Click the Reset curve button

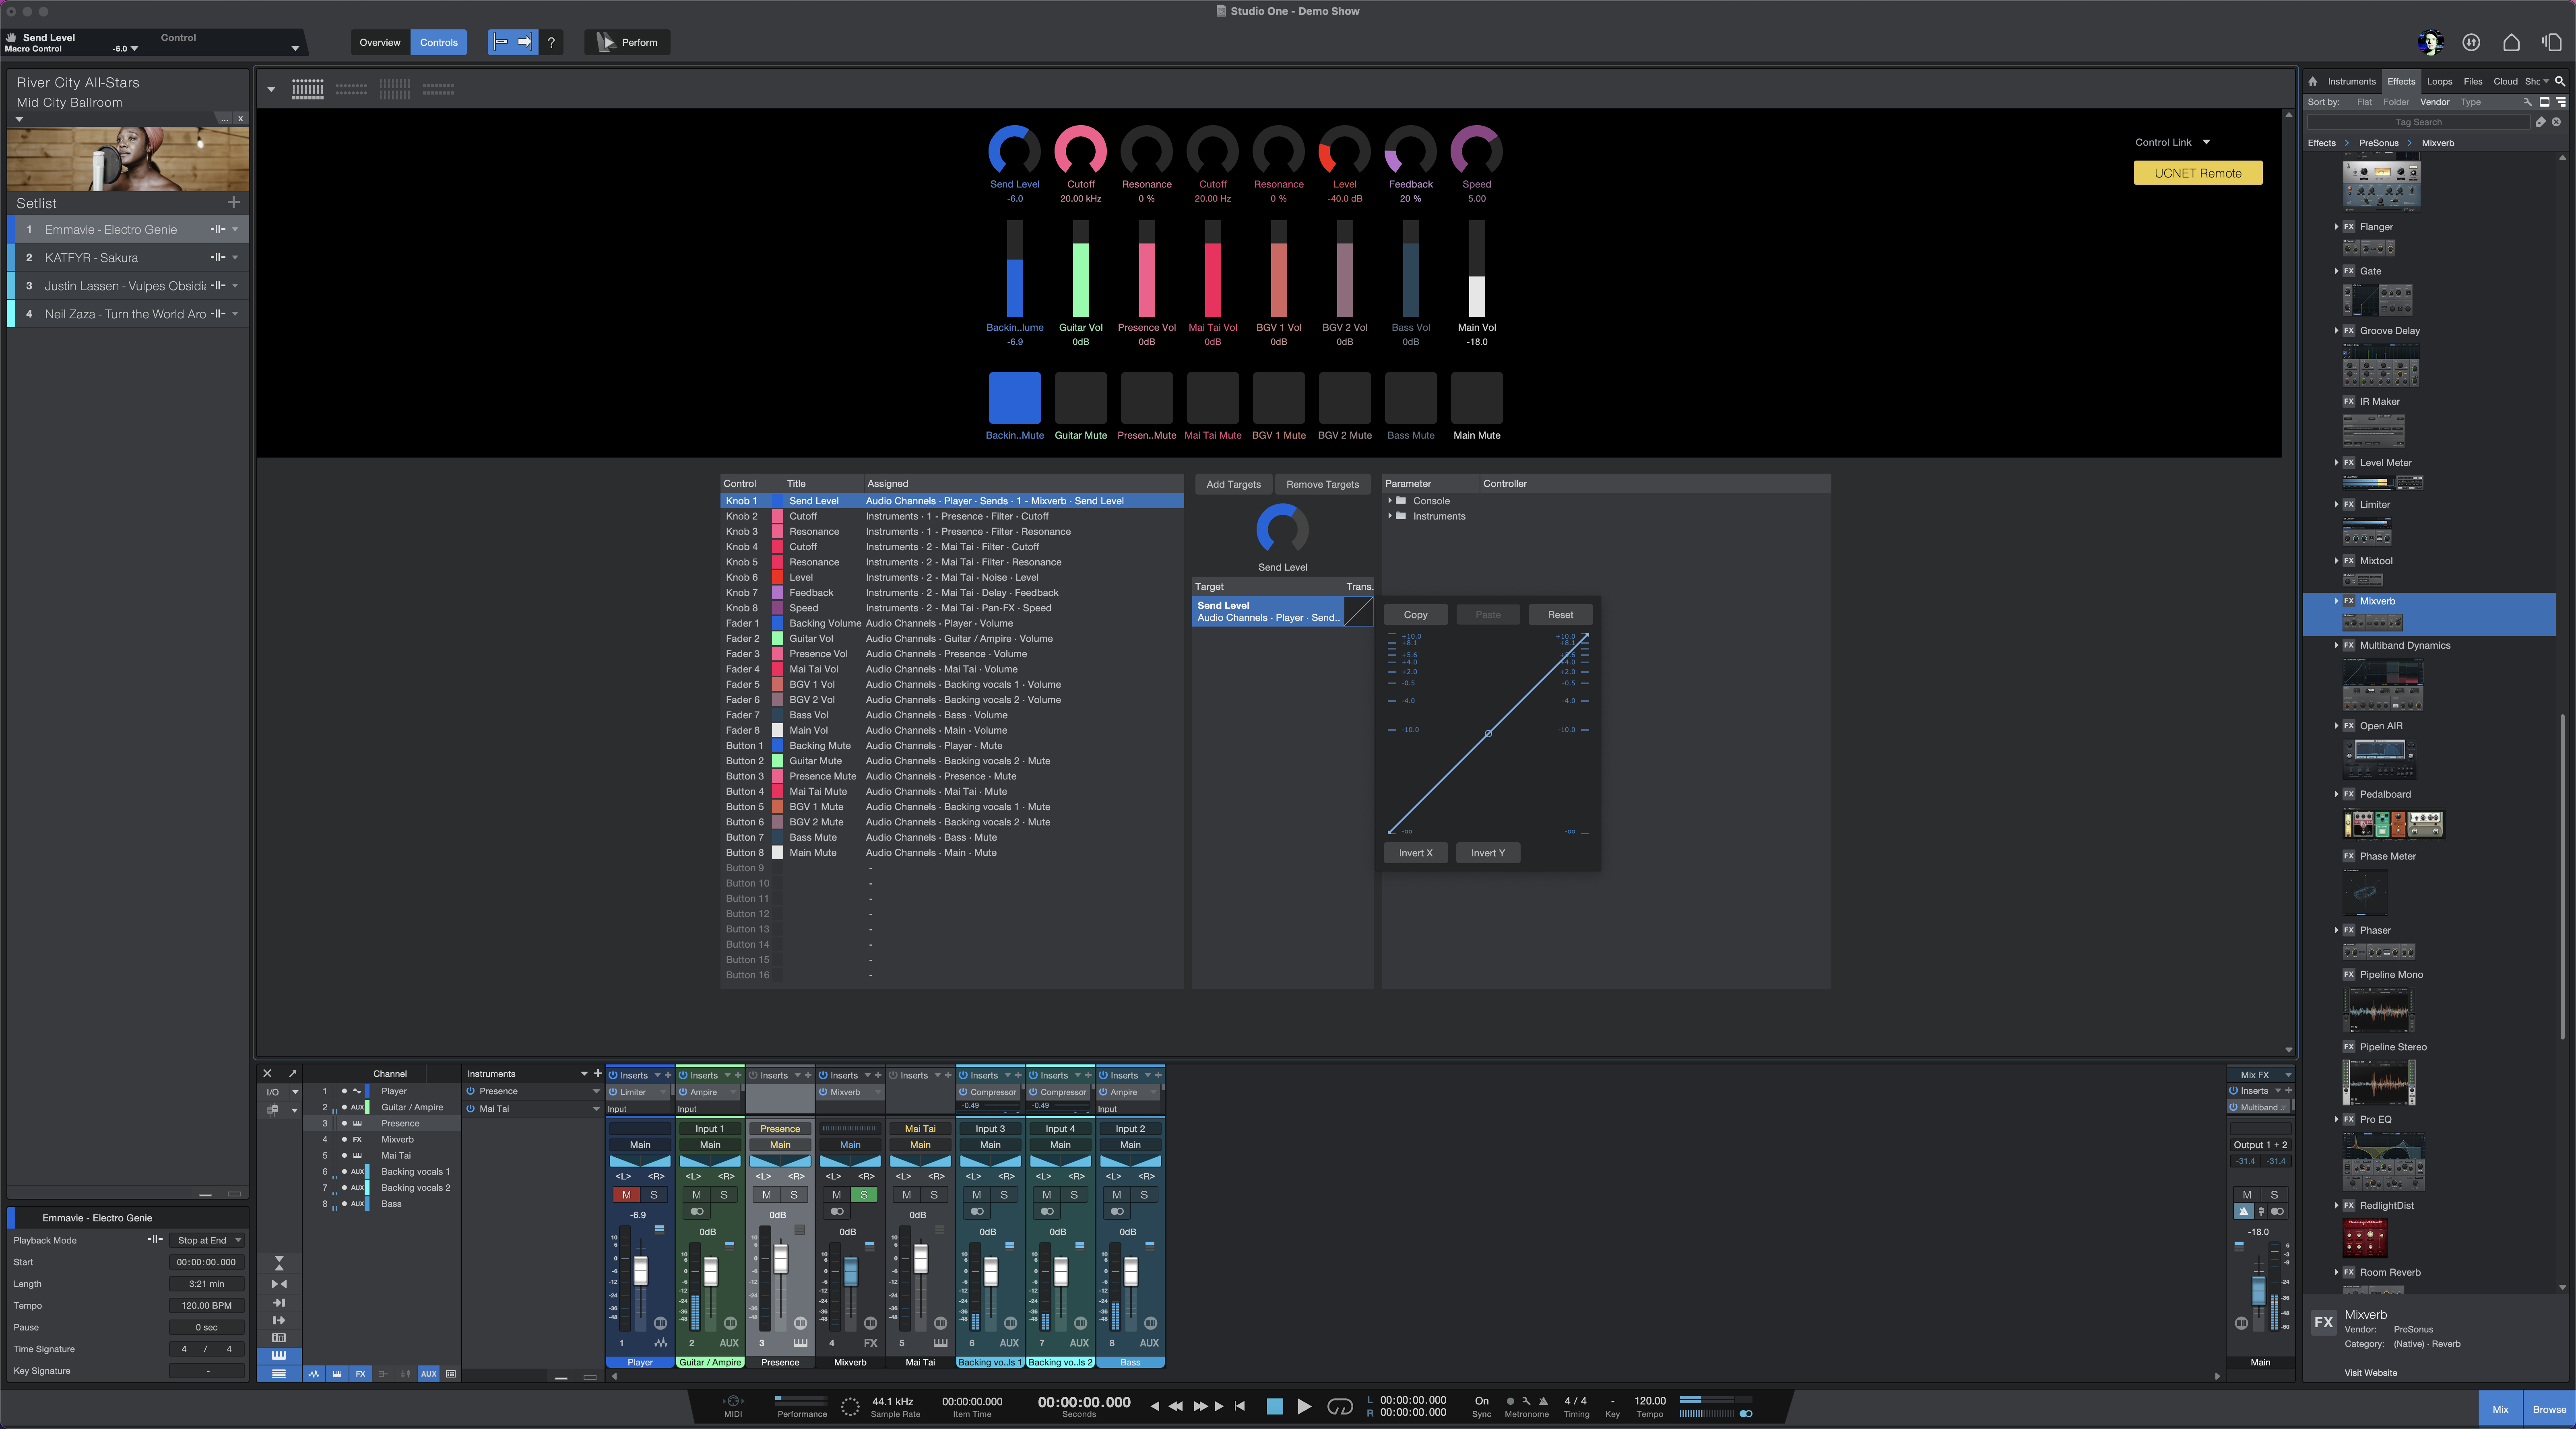pos(1560,615)
